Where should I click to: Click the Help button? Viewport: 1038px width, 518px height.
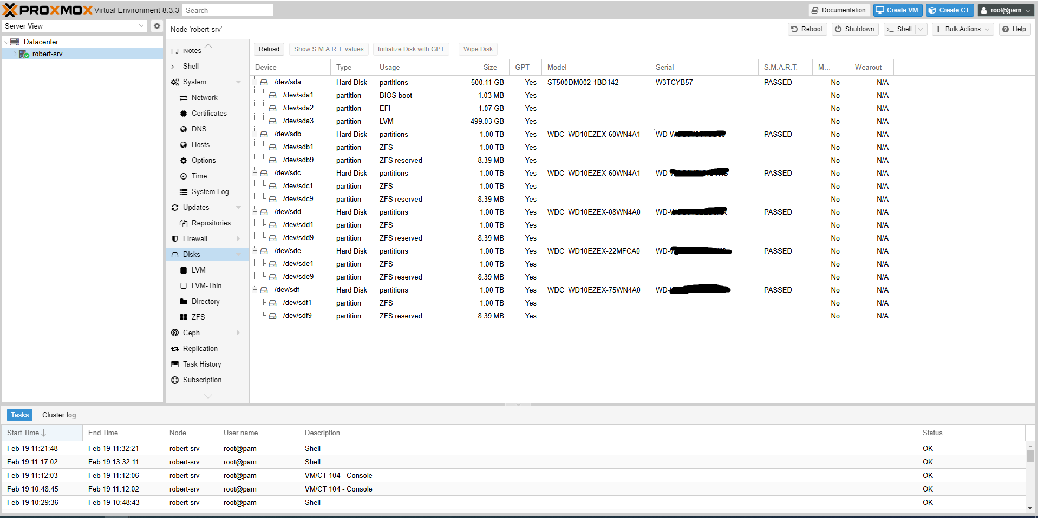(1014, 29)
